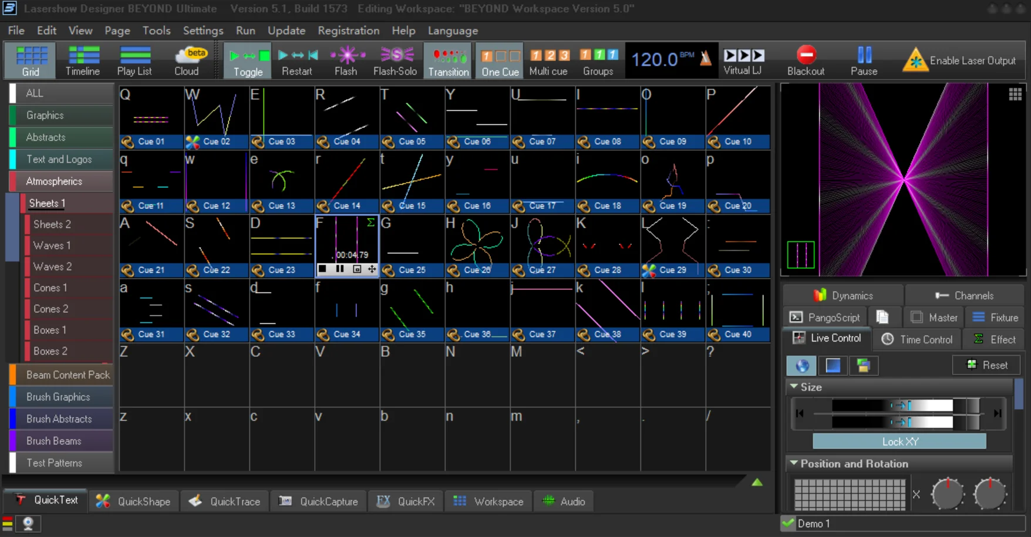Open the Cloud beta panel
1031x537 pixels.
tap(187, 60)
